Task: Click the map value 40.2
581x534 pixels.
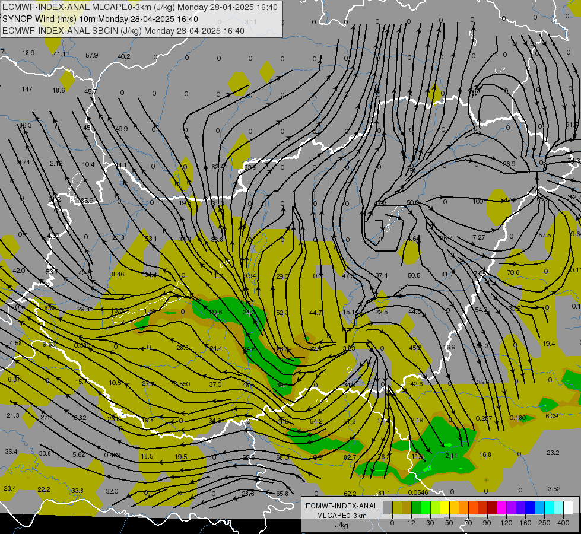Action: (x=124, y=57)
